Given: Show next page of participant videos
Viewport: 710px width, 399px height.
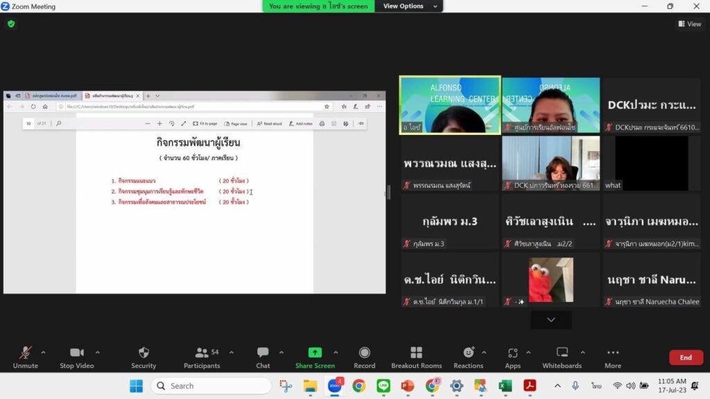Looking at the screenshot, I should [x=551, y=319].
